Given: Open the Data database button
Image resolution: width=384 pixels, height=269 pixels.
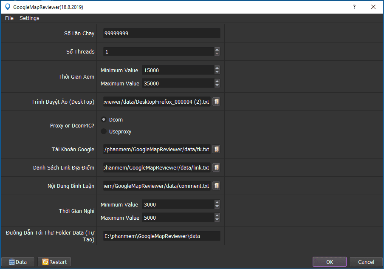Looking at the screenshot, I should 18,262.
